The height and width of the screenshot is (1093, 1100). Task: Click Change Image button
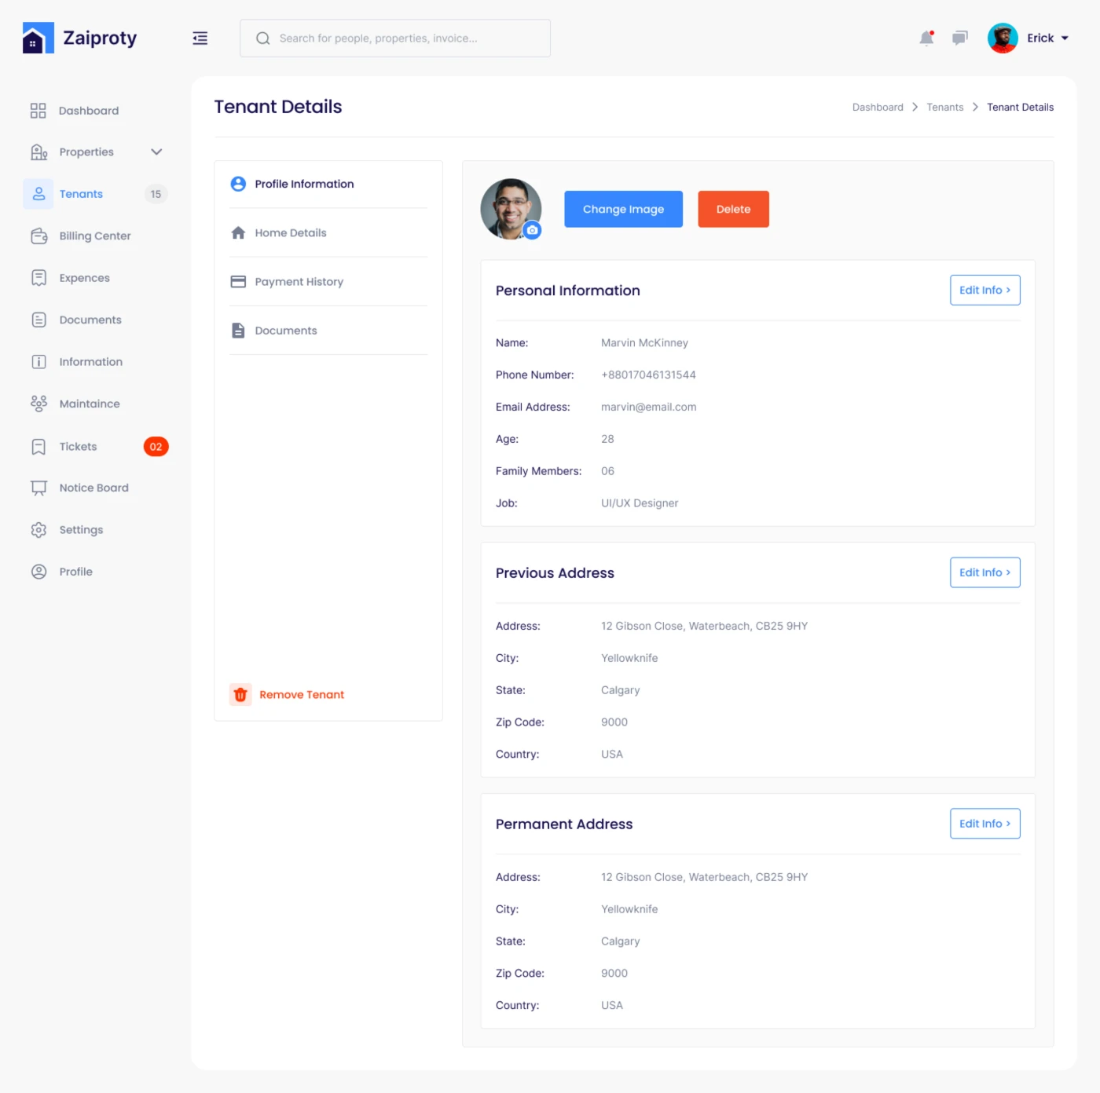(x=623, y=209)
